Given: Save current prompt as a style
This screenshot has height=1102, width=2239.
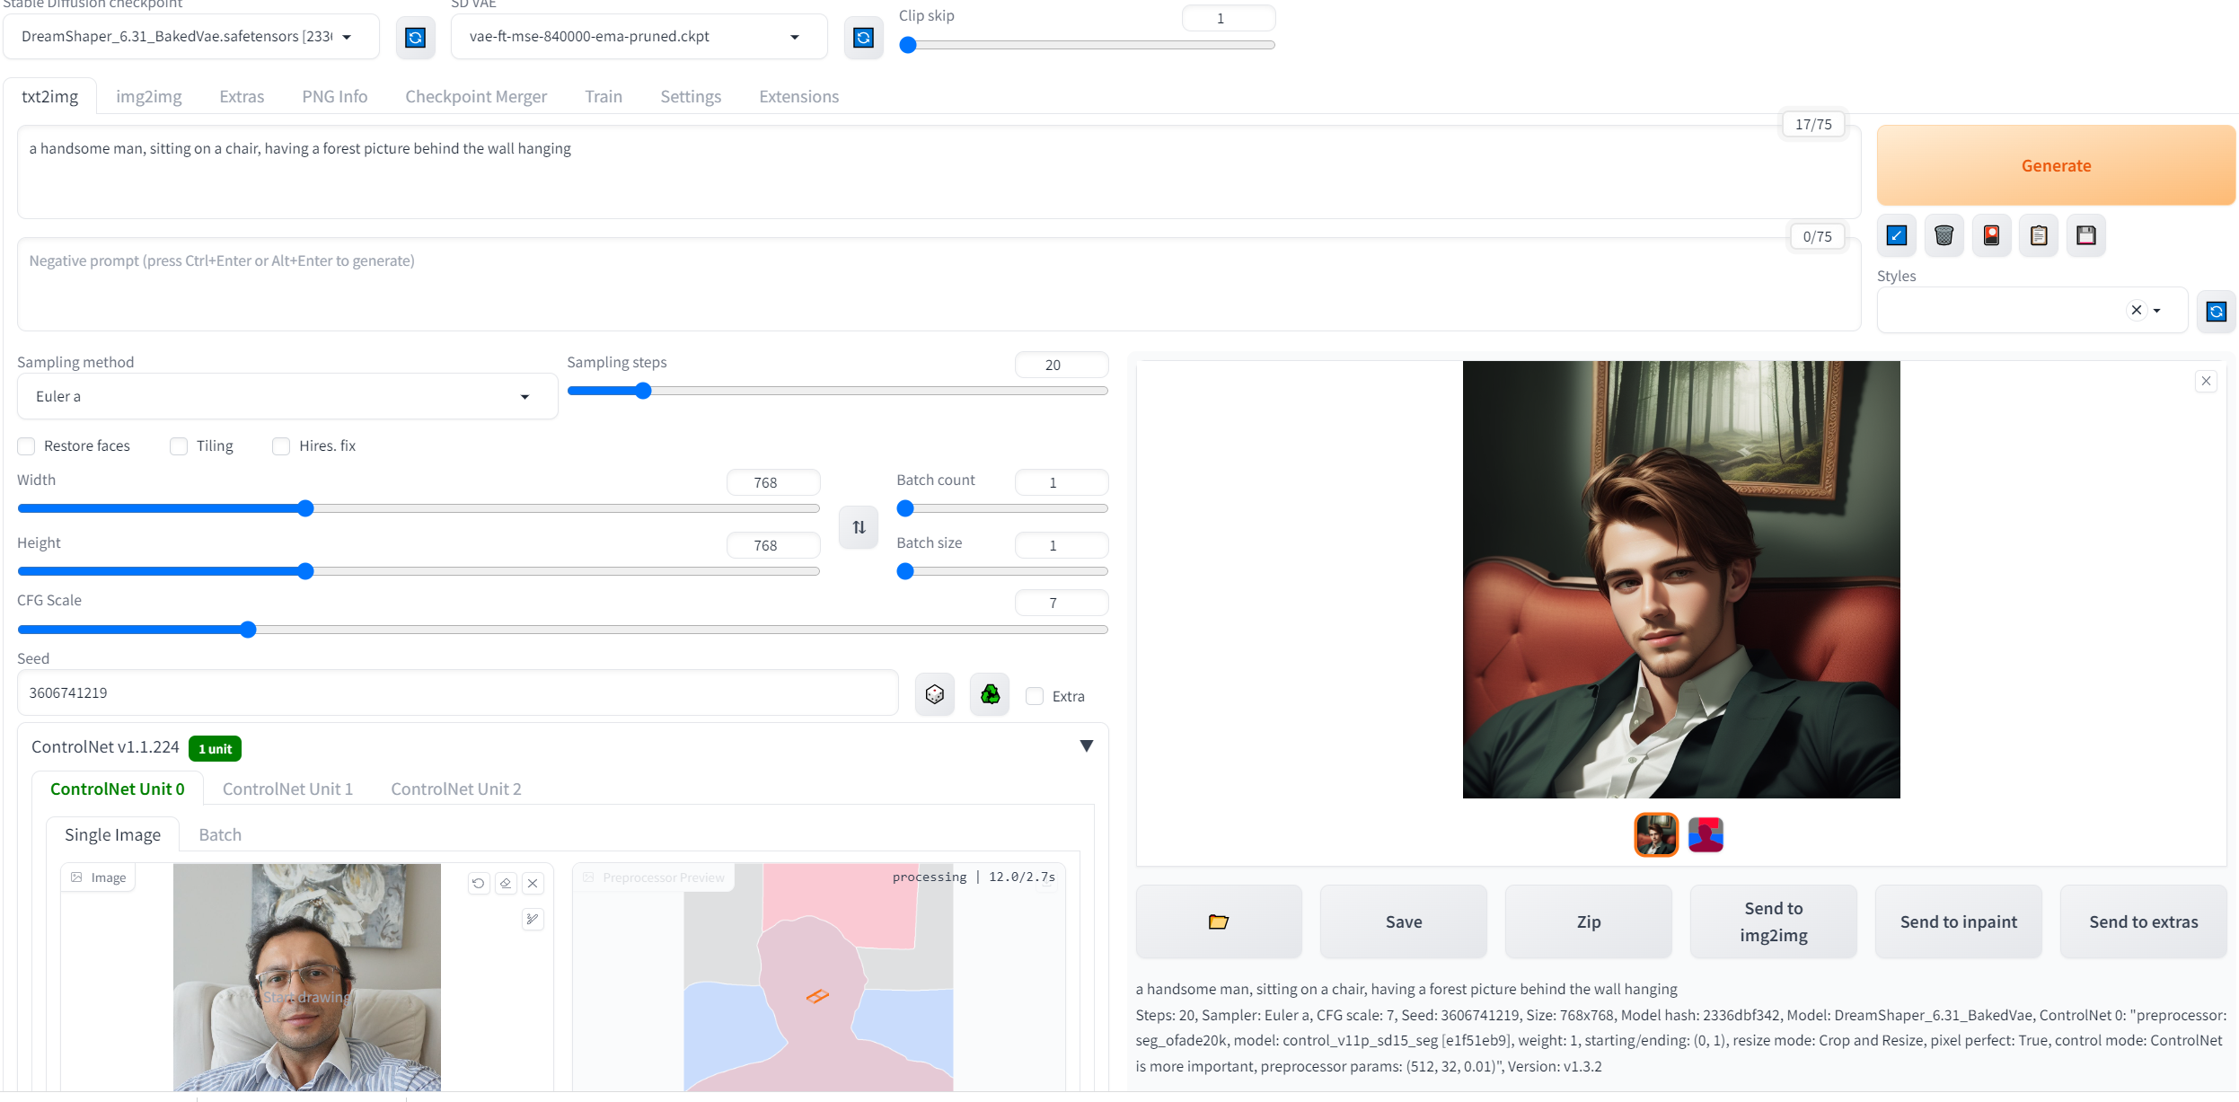Looking at the screenshot, I should (2085, 235).
